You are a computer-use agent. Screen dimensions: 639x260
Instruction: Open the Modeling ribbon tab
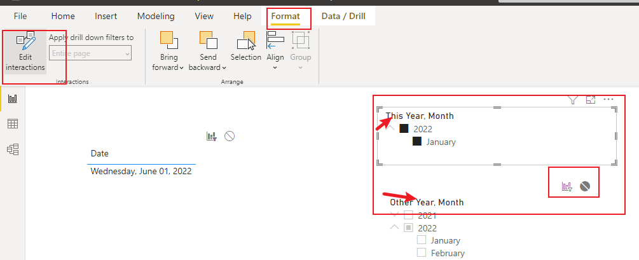pos(156,17)
